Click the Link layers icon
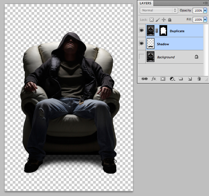This screenshot has height=196, width=209. pos(145,79)
